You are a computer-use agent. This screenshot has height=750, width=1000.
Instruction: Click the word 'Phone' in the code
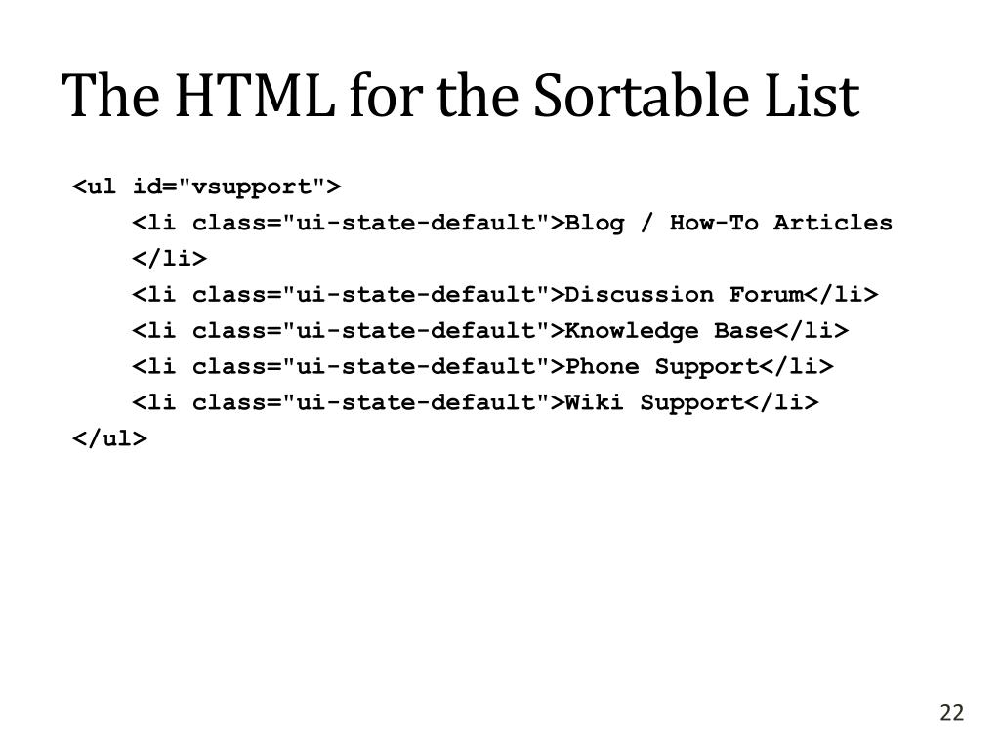(x=602, y=367)
